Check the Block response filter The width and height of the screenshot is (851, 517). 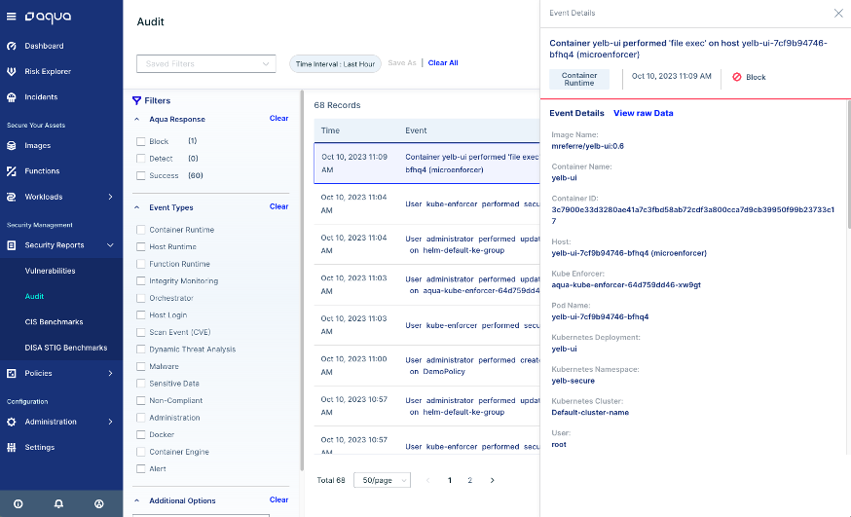pyautogui.click(x=141, y=142)
